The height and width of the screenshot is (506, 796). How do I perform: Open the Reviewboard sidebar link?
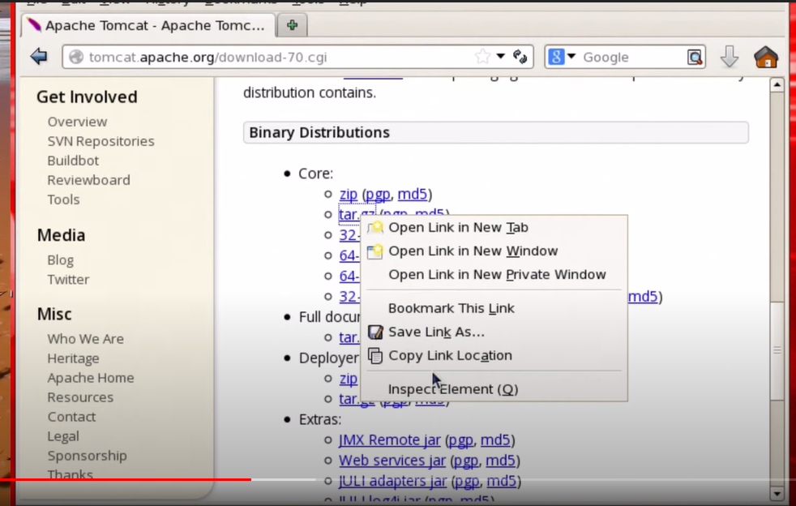point(89,180)
